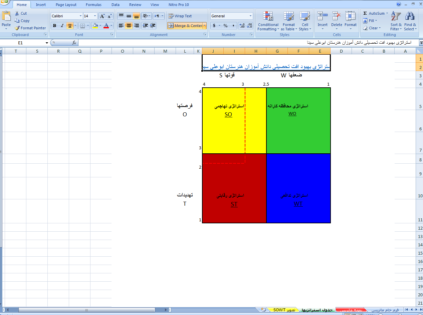This screenshot has height=315, width=423.
Task: Toggle Bold formatting
Action: click(x=54, y=26)
